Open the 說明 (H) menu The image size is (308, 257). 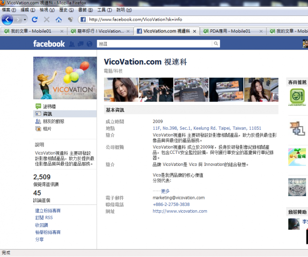click(x=124, y=10)
